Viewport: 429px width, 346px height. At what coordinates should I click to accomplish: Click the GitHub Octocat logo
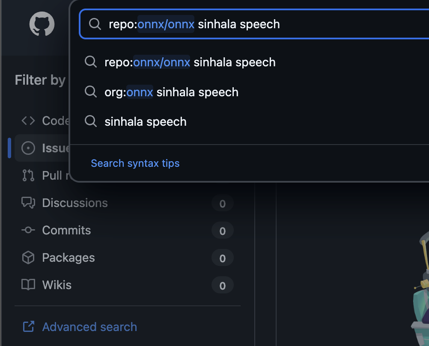pyautogui.click(x=42, y=24)
